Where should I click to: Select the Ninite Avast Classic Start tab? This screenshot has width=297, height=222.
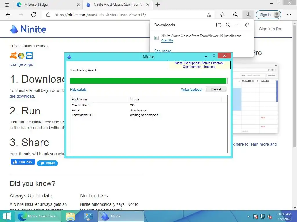click(x=117, y=5)
